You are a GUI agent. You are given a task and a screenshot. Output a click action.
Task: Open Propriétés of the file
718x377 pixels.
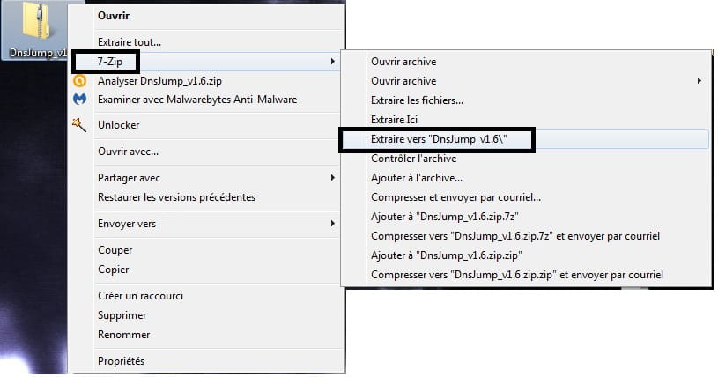click(x=122, y=361)
